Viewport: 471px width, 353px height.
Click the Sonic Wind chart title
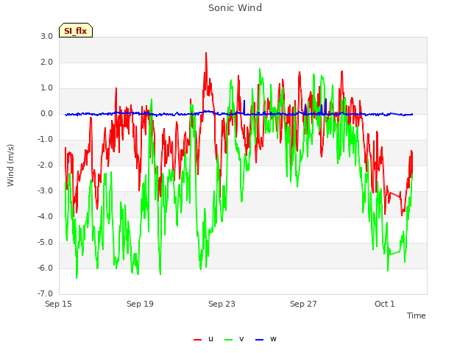[x=235, y=8]
